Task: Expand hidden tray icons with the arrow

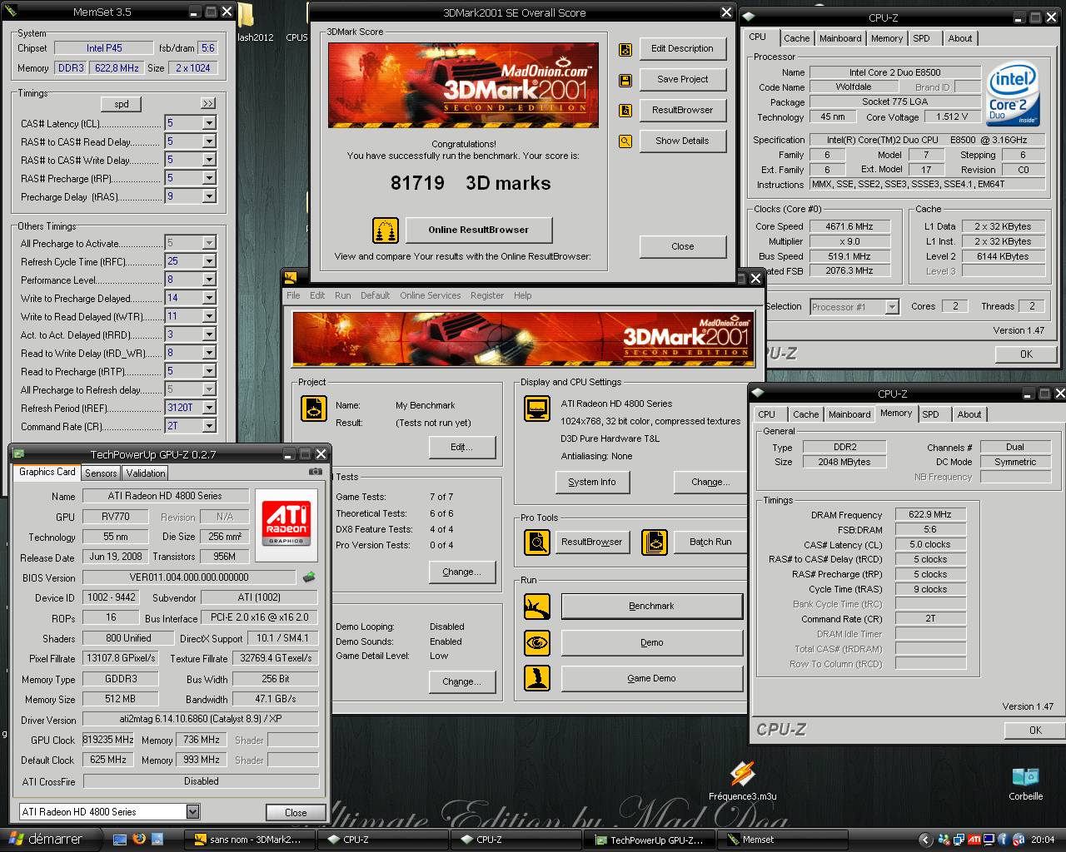Action: tap(925, 840)
